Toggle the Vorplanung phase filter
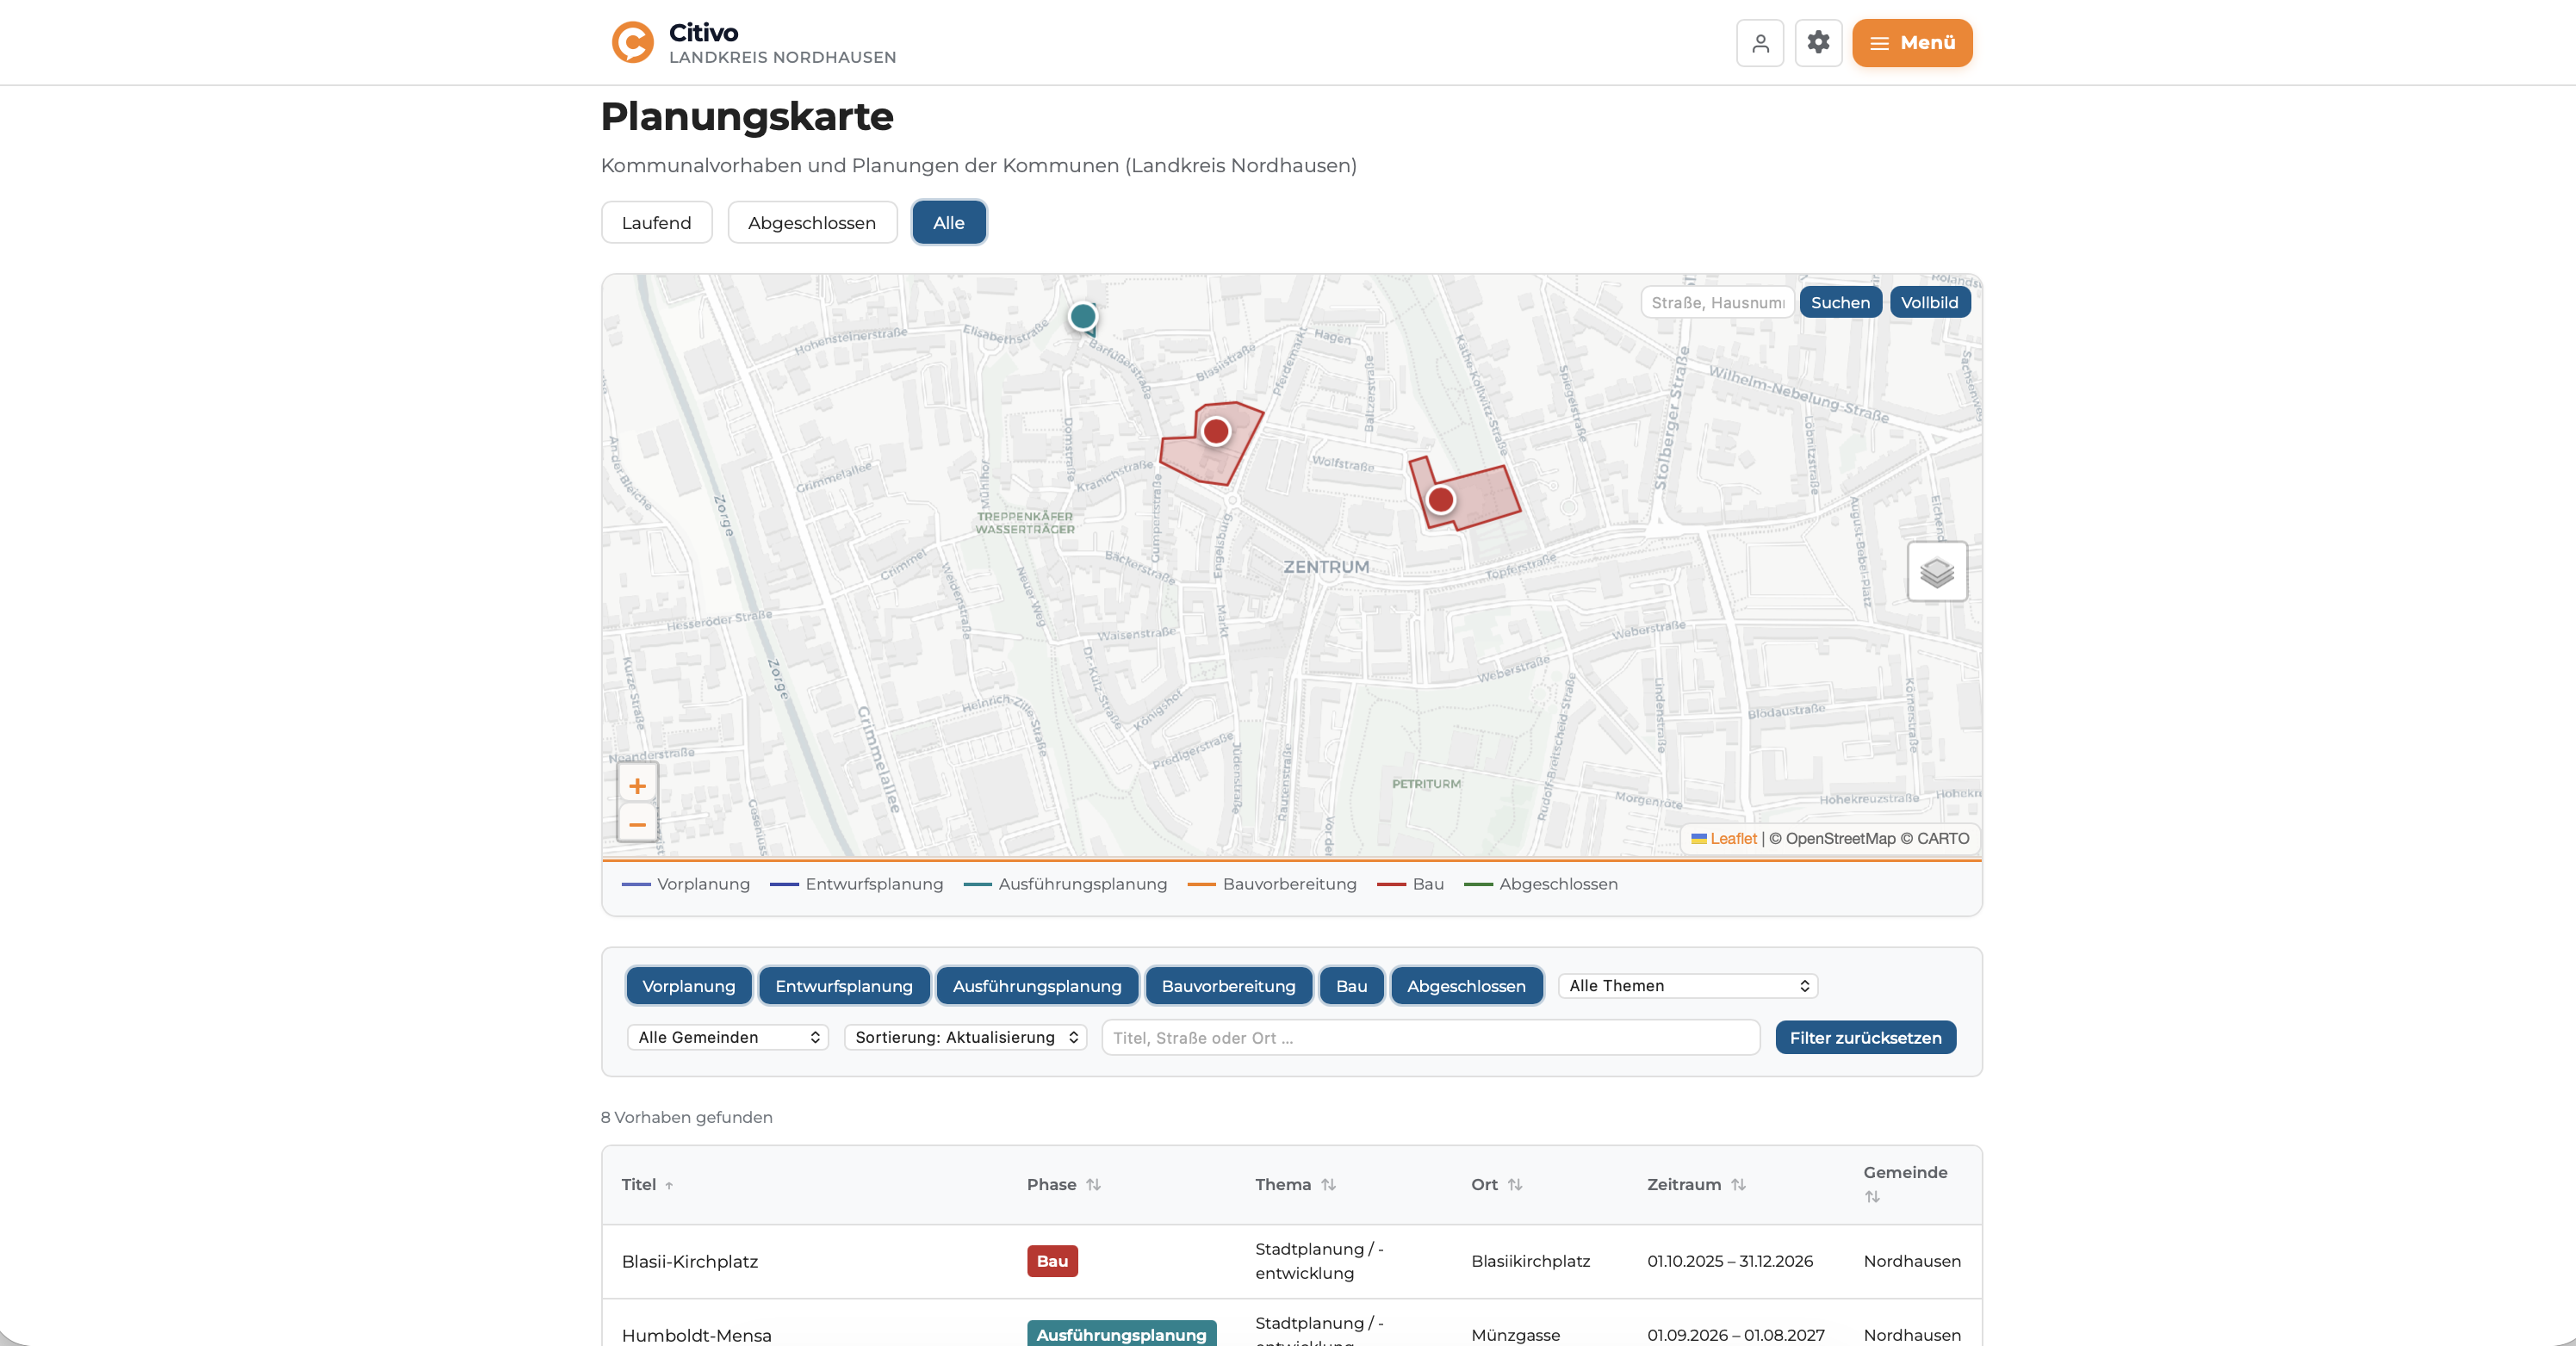 pyautogui.click(x=688, y=985)
